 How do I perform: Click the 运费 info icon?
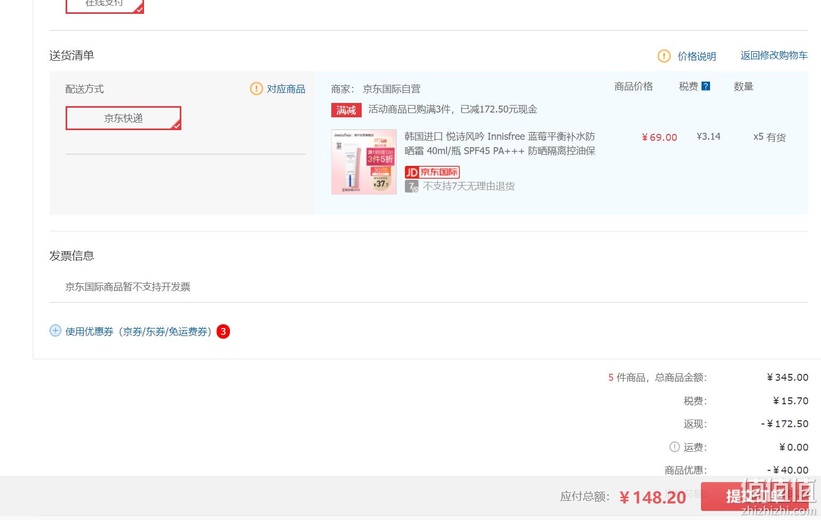(x=674, y=447)
